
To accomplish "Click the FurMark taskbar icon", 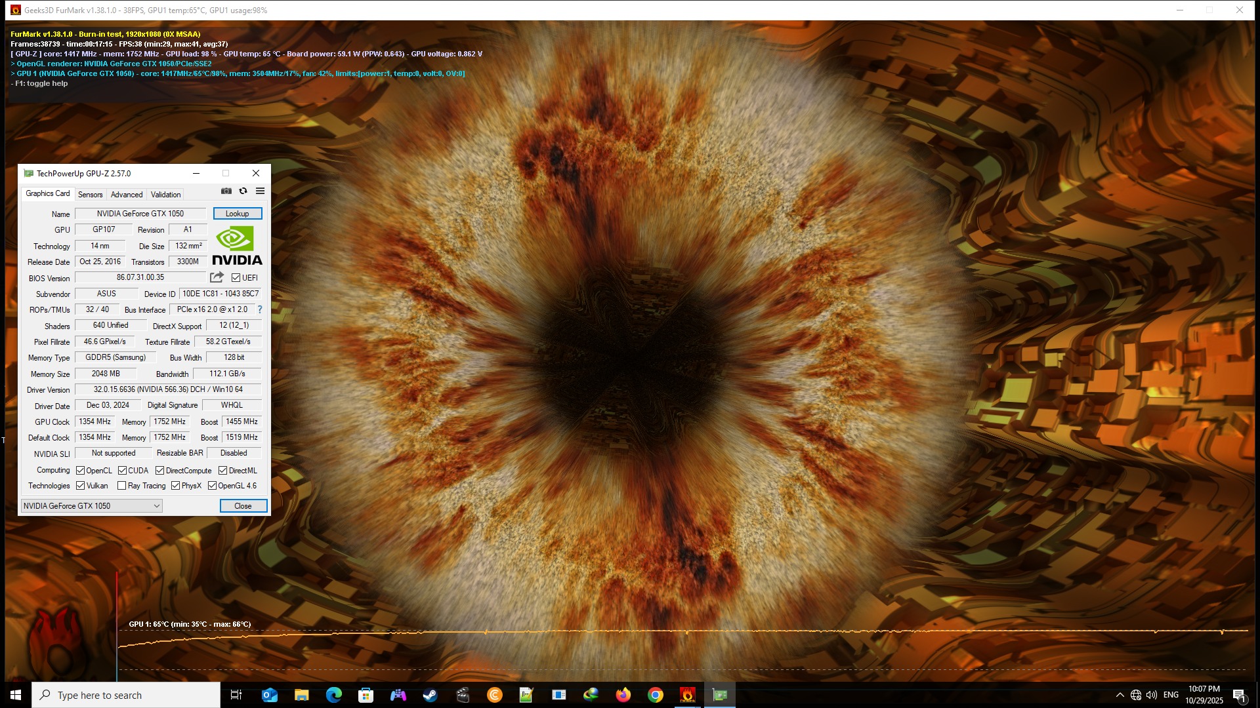I will (x=687, y=695).
